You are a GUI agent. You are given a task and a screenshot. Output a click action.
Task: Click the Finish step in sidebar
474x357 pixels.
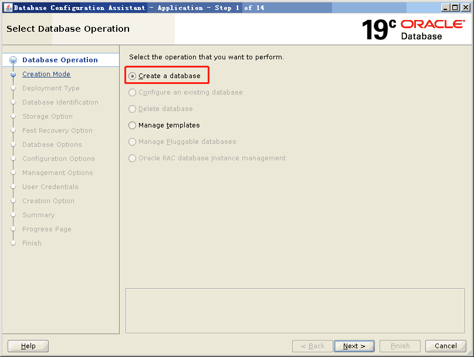(32, 243)
